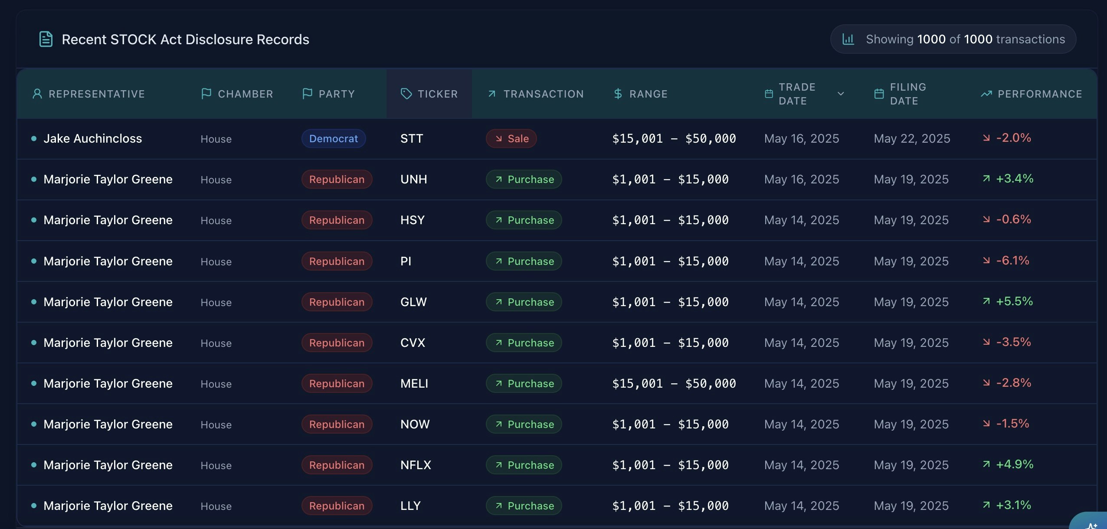Image resolution: width=1107 pixels, height=529 pixels.
Task: Click the +4.9% performance value for NFLX
Action: (1015, 464)
